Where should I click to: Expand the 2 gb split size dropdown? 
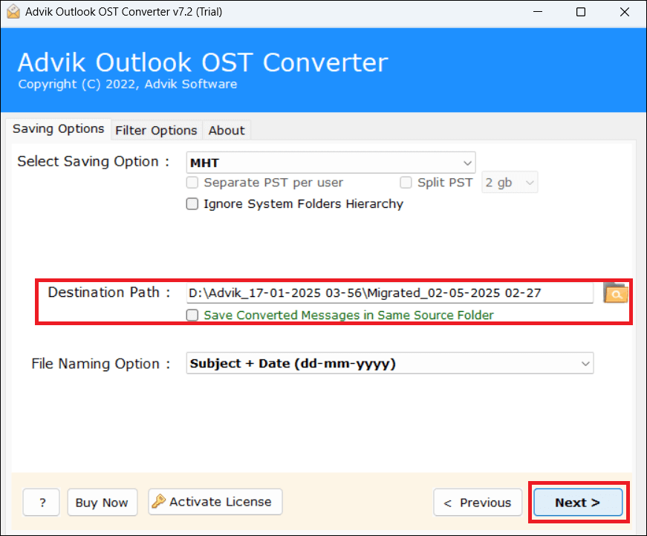click(x=510, y=182)
